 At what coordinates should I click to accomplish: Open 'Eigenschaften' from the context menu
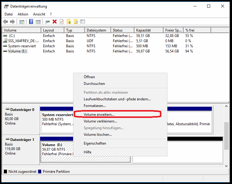95,143
